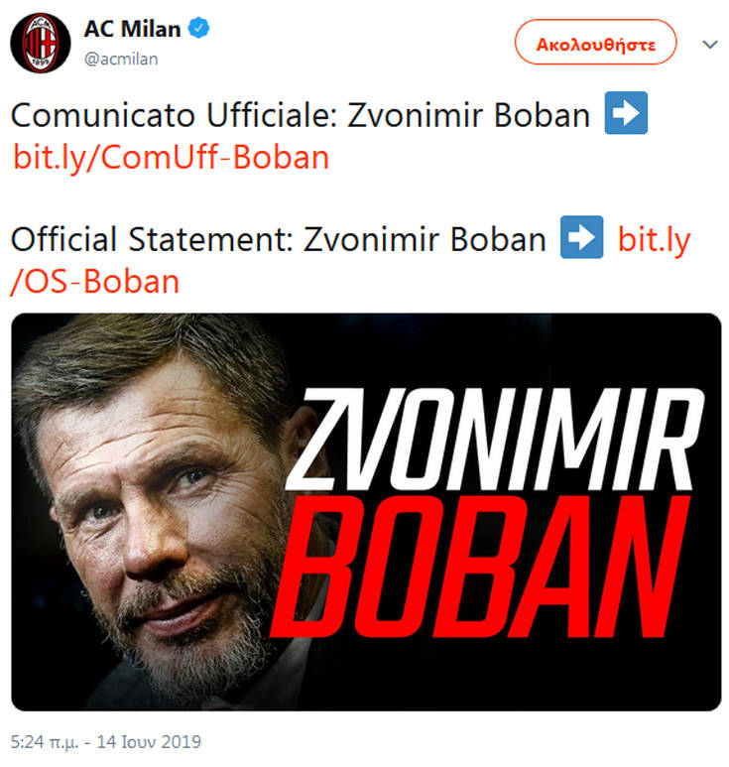Open the bit.ly/ComUff-Boban link
Viewport: 729px width, 767px height.
pos(171,158)
